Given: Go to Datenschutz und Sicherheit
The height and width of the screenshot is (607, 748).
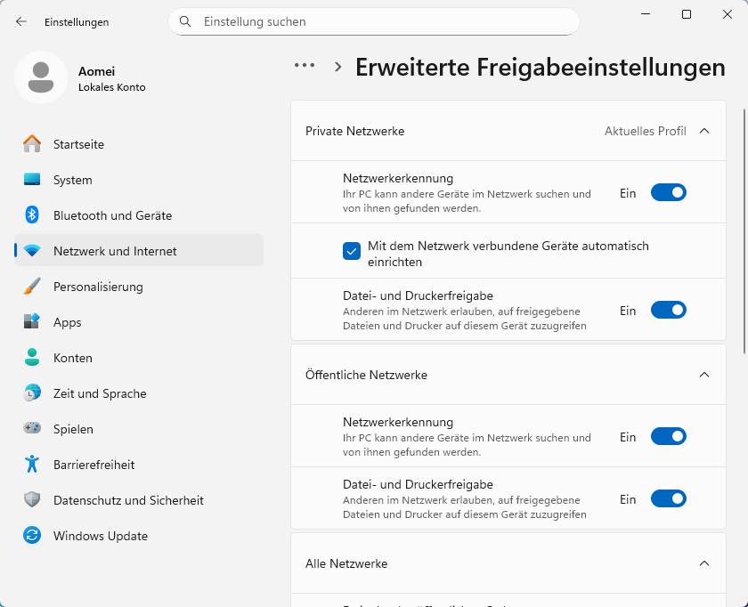Looking at the screenshot, I should pos(128,500).
